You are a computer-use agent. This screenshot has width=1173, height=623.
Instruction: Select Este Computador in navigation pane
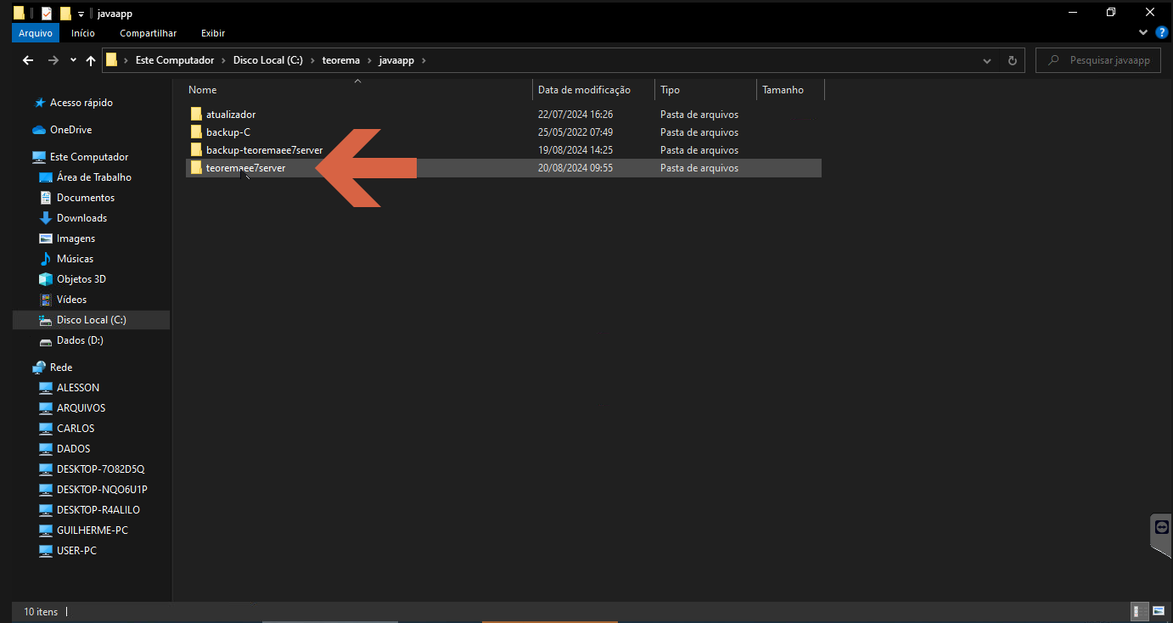[89, 157]
